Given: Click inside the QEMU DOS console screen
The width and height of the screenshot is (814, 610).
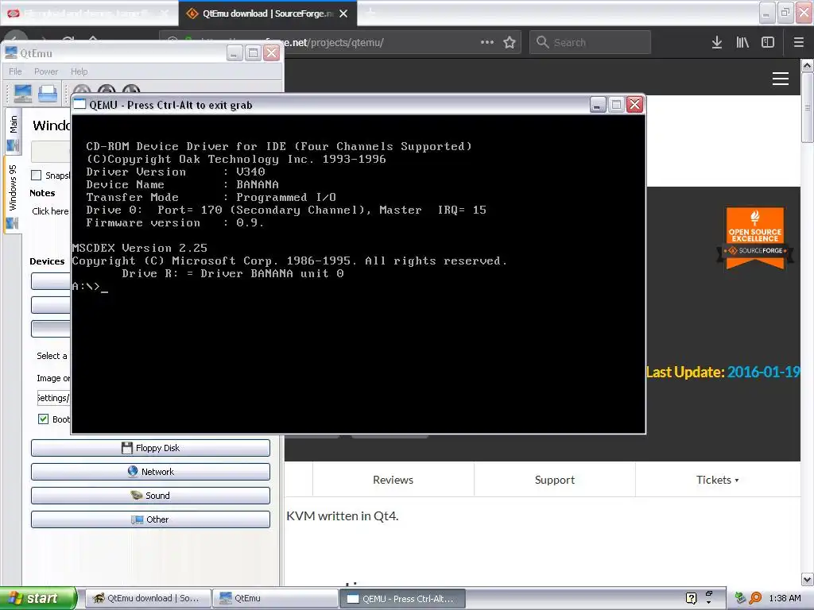Looking at the screenshot, I should [x=359, y=274].
